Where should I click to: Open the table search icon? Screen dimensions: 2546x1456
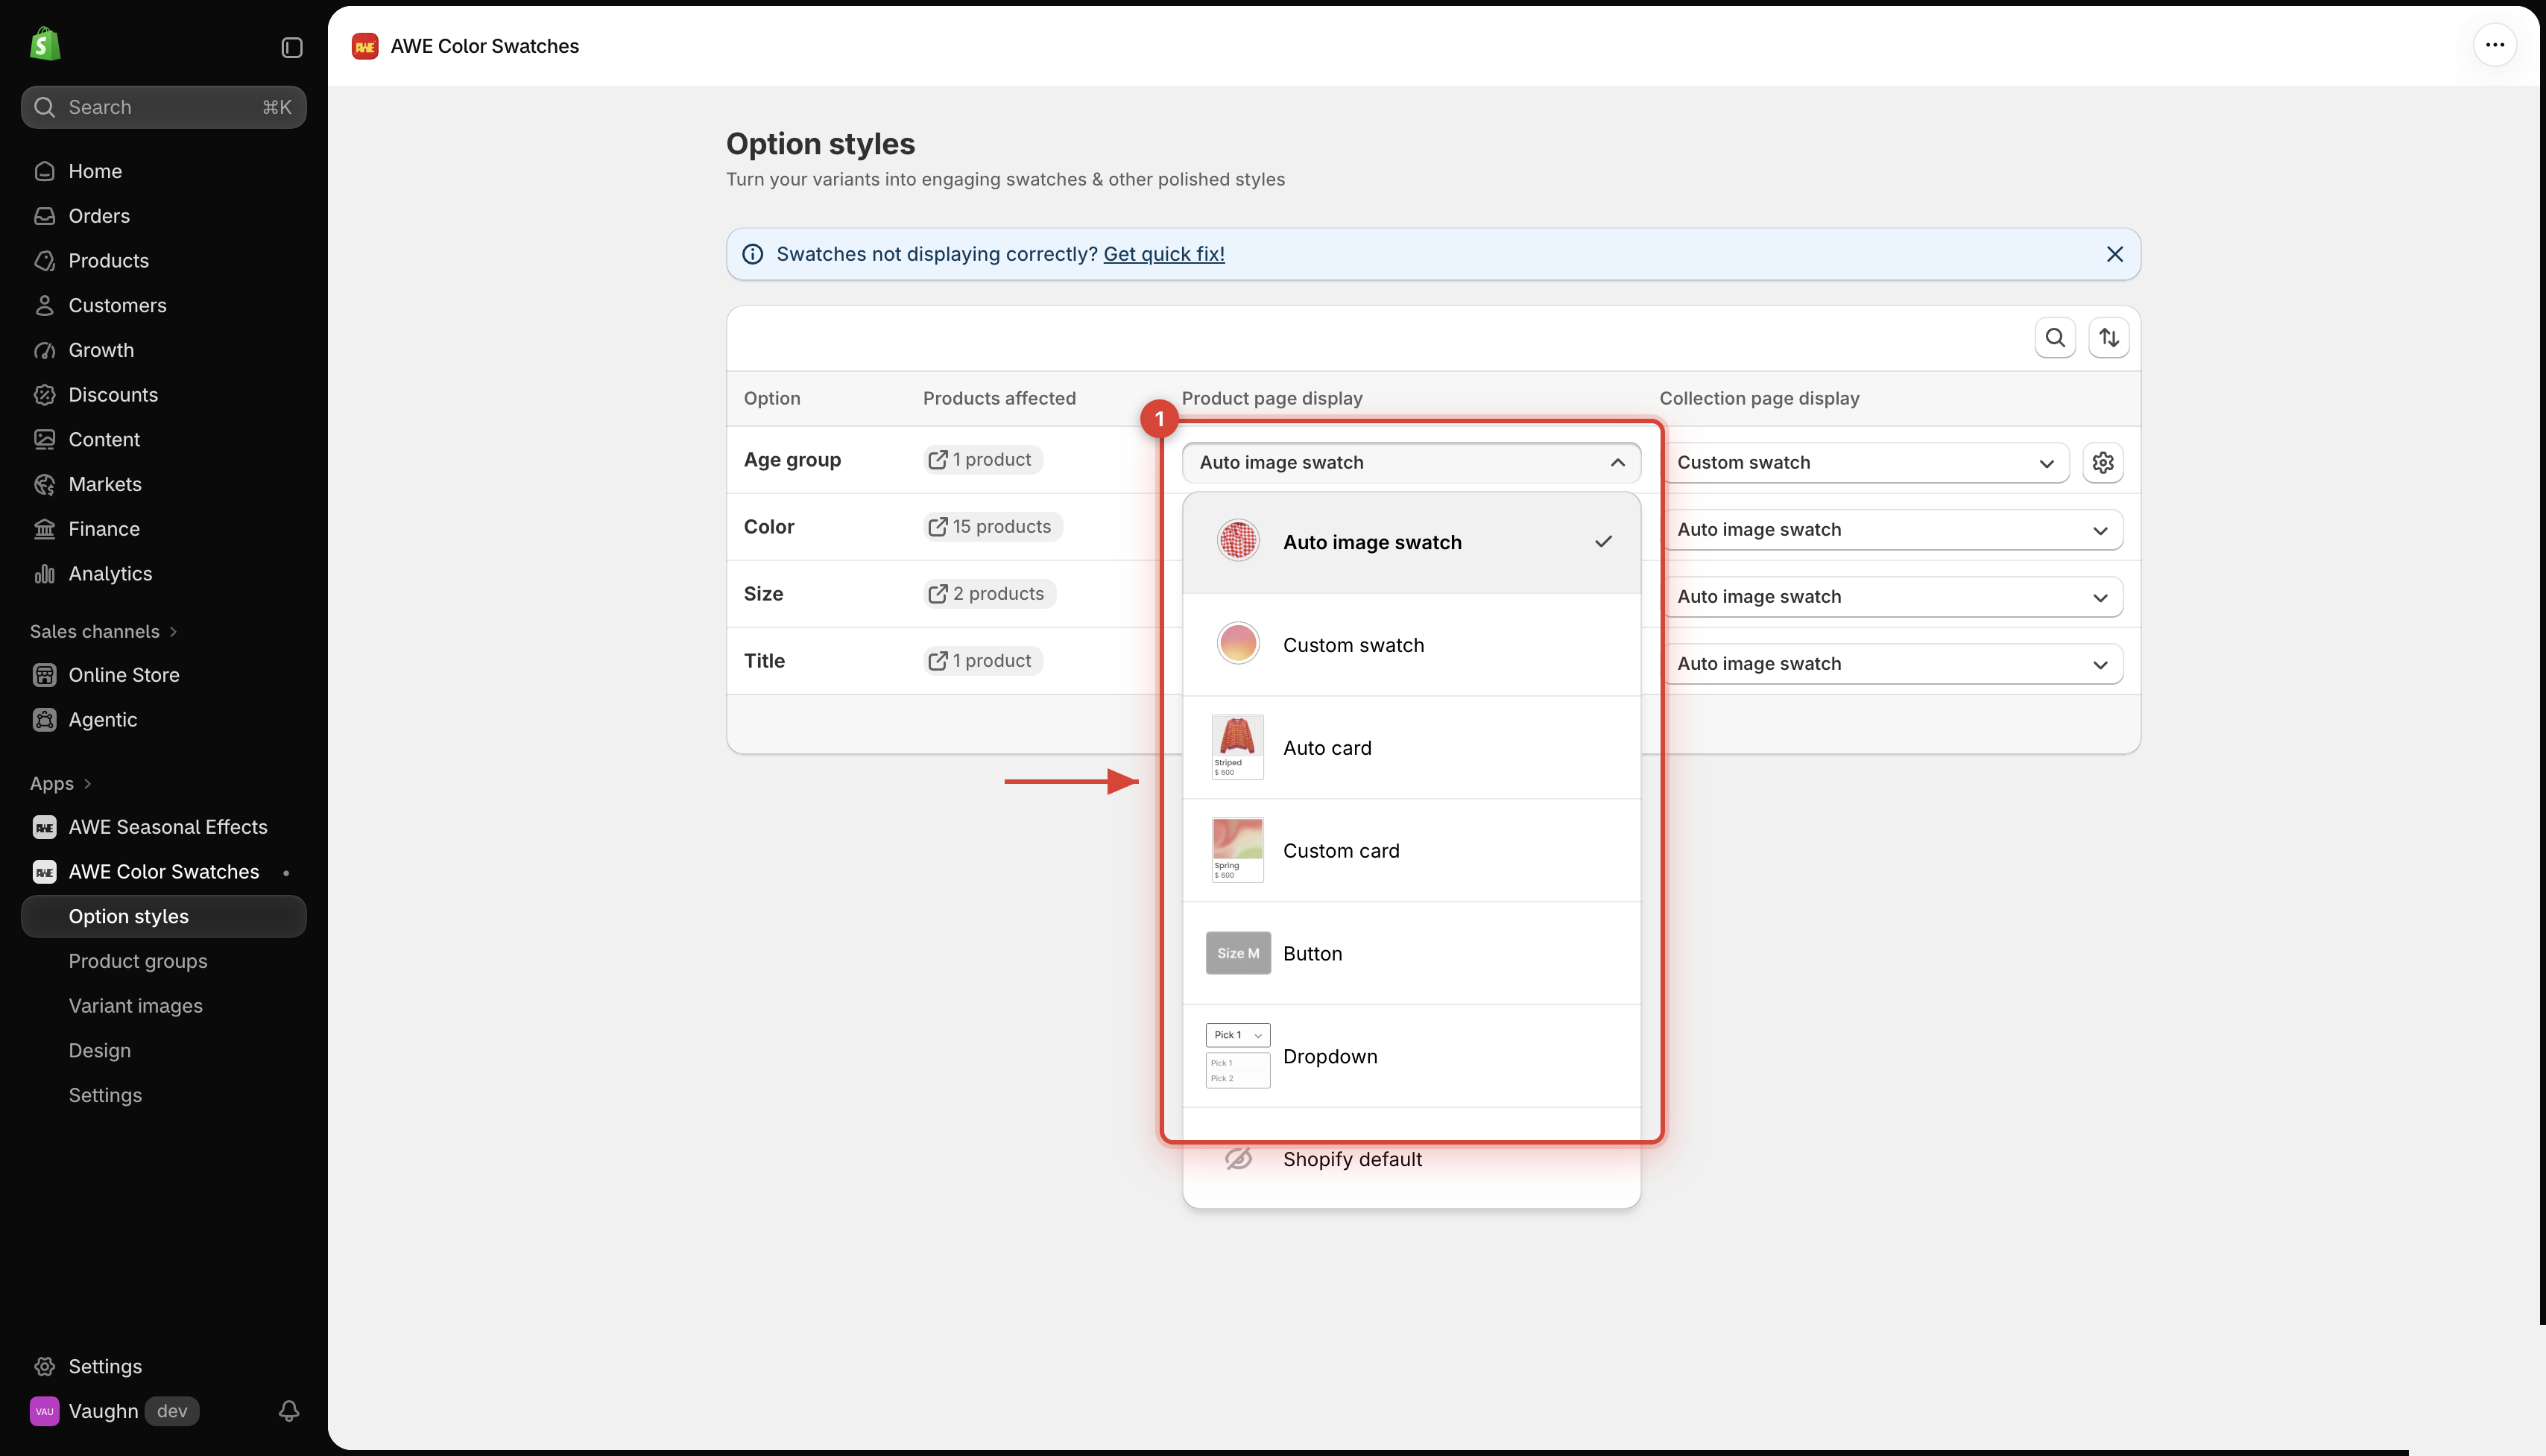2054,338
